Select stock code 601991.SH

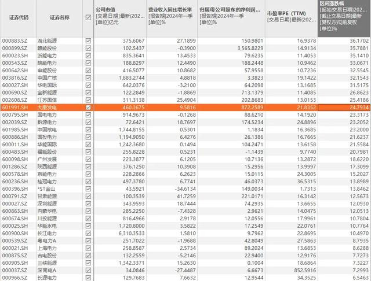(x=15, y=108)
